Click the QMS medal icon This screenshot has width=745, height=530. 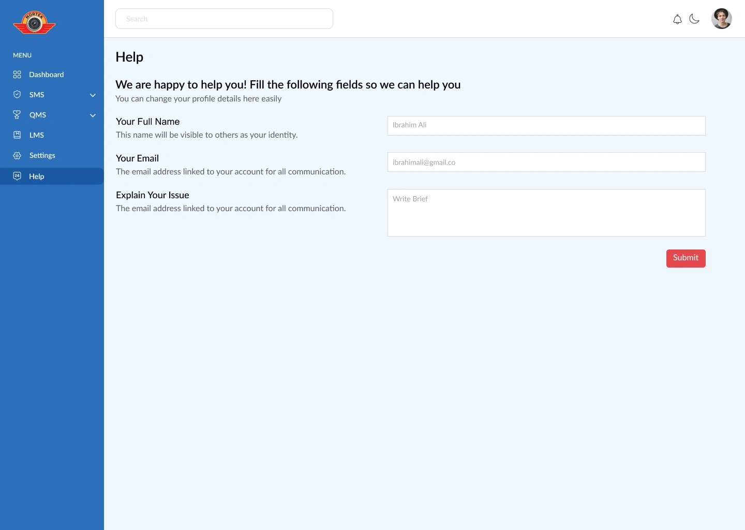(17, 115)
